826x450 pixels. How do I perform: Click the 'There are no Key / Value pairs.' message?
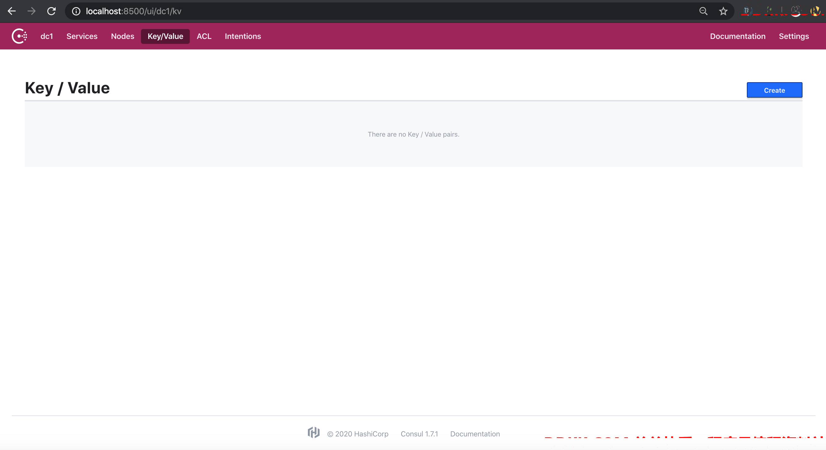(x=413, y=134)
